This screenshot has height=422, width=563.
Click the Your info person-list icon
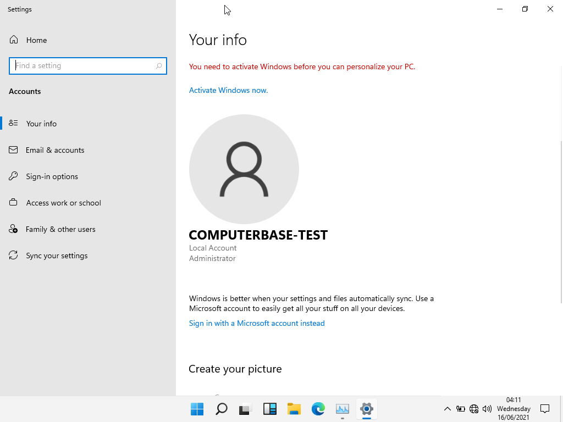(13, 123)
